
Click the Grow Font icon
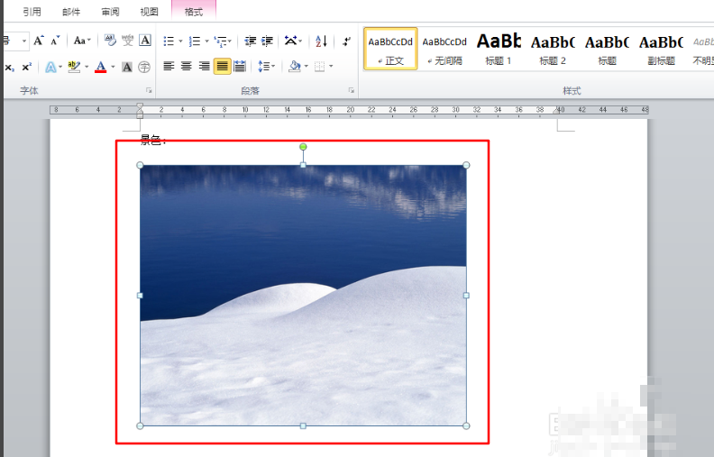coord(39,41)
